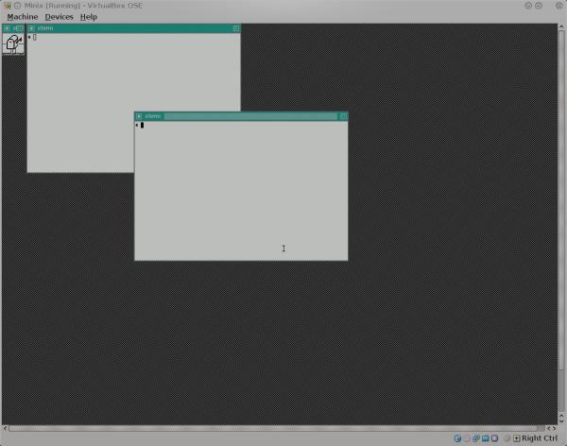Viewport: 567px width, 446px height.
Task: Maximize the front xterm via its title-bar button
Action: click(x=343, y=116)
